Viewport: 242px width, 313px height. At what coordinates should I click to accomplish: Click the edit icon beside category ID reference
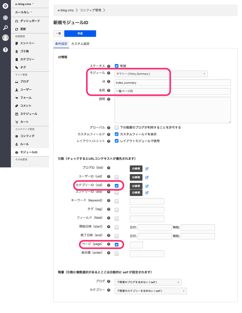click(x=147, y=186)
